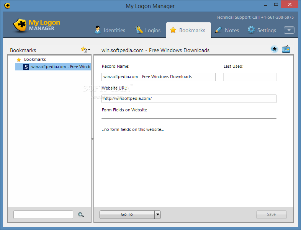Select the Bookmarks tab
This screenshot has width=301, height=230.
[x=188, y=30]
